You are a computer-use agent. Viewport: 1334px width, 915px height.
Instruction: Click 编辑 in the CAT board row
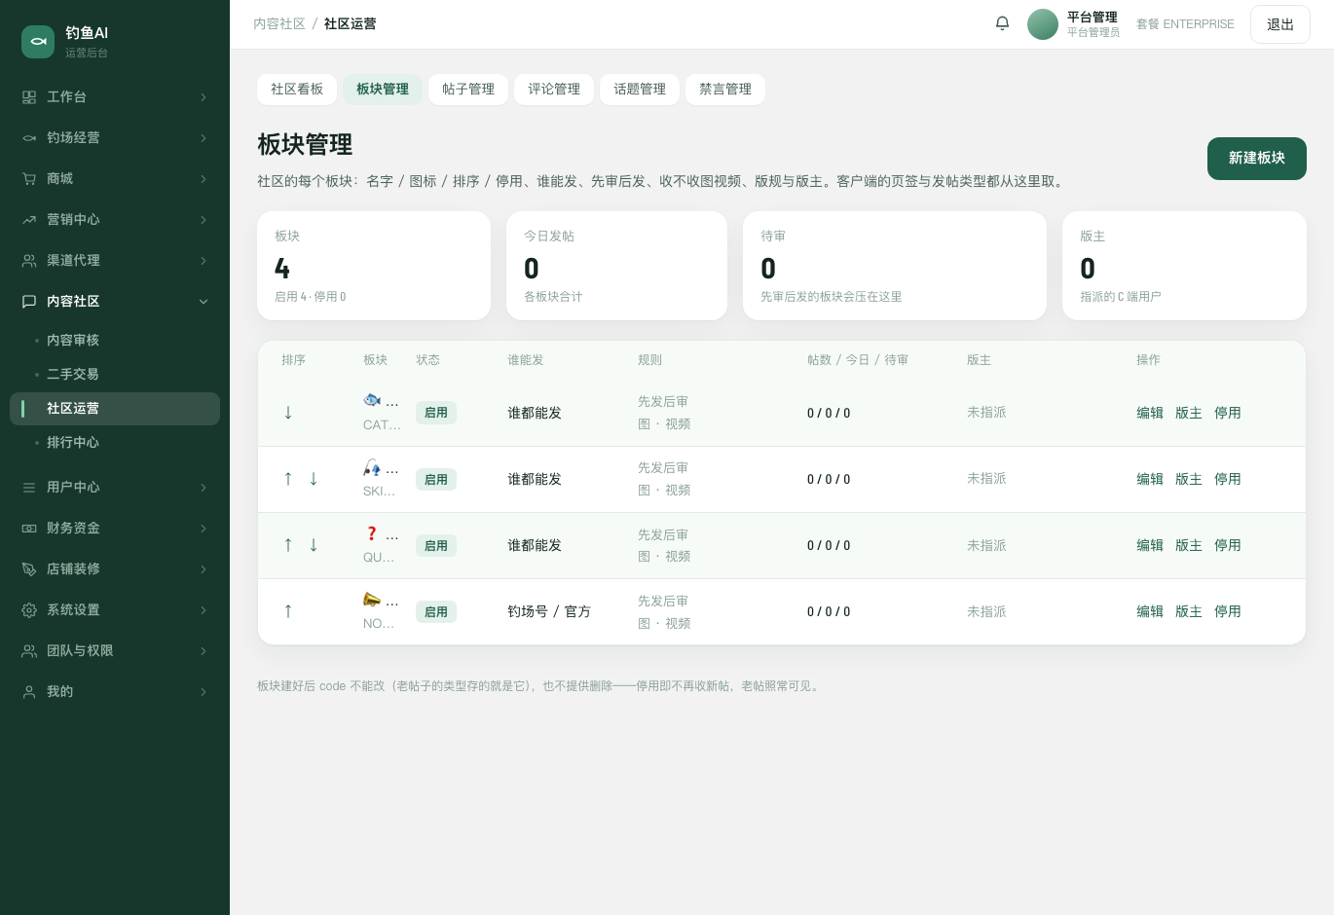coord(1150,413)
